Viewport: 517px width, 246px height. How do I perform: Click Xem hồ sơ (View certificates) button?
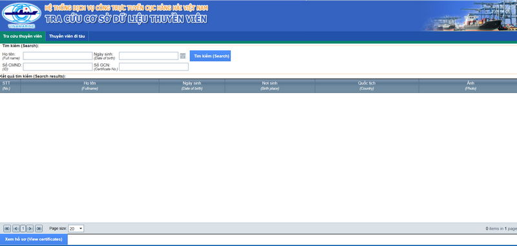(x=34, y=239)
